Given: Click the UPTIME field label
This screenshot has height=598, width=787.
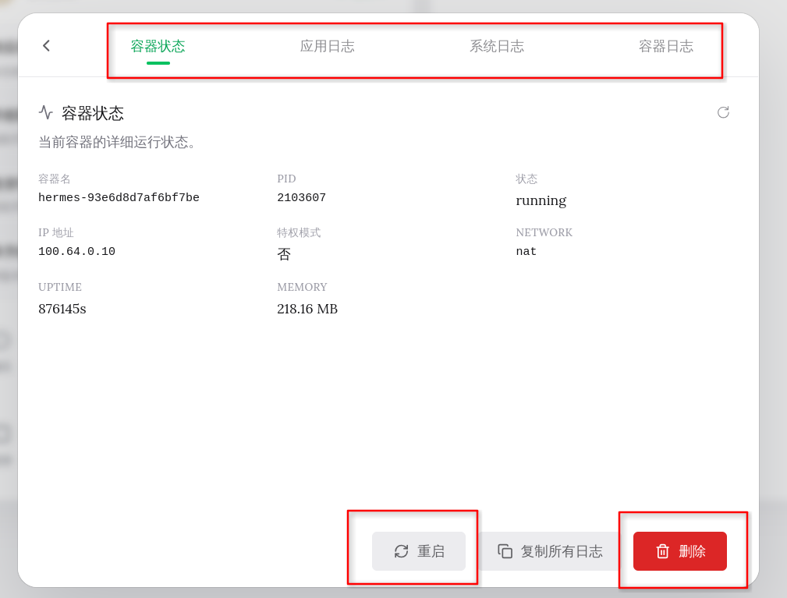Looking at the screenshot, I should 60,287.
